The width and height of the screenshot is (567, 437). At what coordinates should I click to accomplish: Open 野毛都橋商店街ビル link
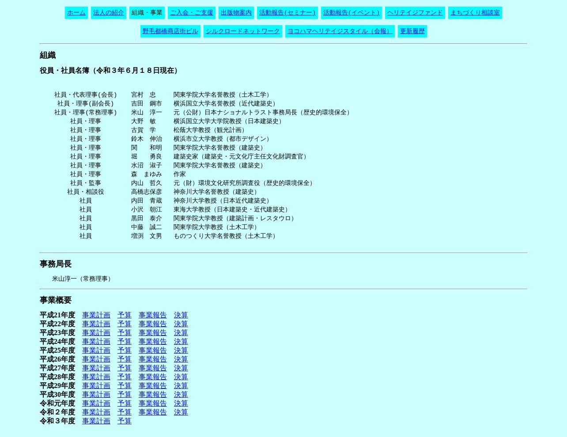click(170, 31)
